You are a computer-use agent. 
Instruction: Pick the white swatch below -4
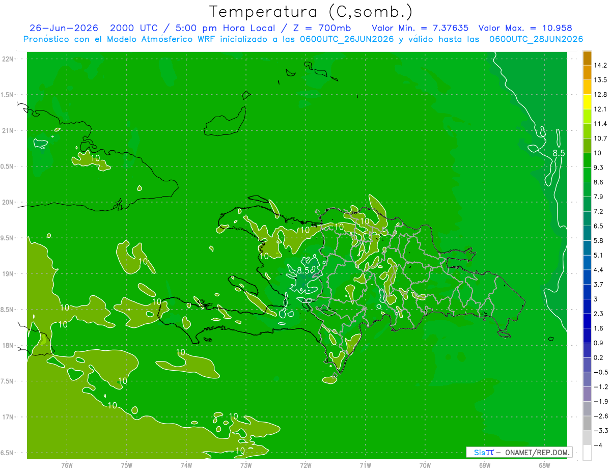pyautogui.click(x=587, y=452)
